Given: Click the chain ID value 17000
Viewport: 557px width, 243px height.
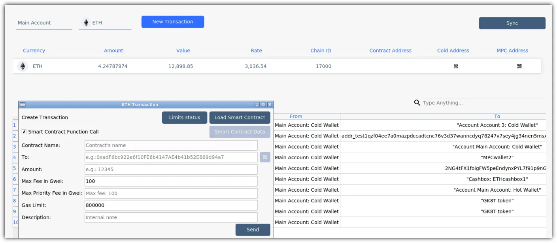Looking at the screenshot, I should click(x=323, y=66).
